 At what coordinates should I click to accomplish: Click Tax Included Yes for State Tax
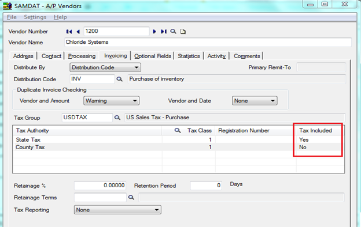(x=304, y=139)
